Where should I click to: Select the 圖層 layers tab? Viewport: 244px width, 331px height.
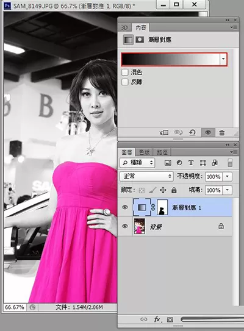click(127, 152)
